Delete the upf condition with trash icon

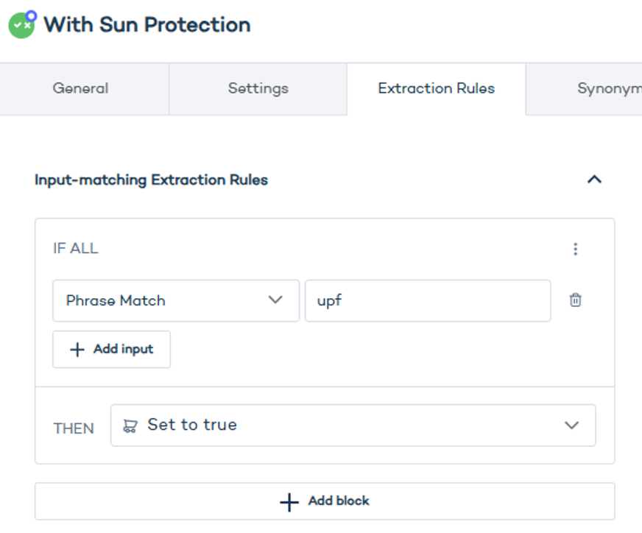pyautogui.click(x=576, y=300)
